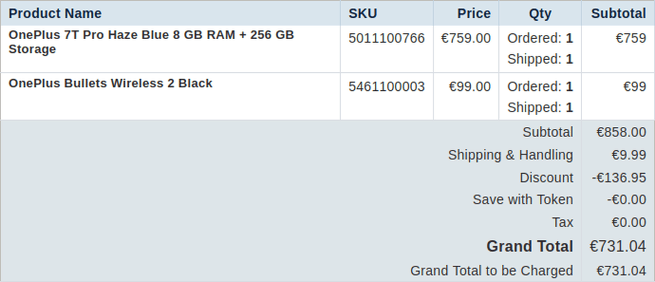The image size is (655, 282).
Task: Click the Grand Total to be Charged label
Action: tap(492, 271)
